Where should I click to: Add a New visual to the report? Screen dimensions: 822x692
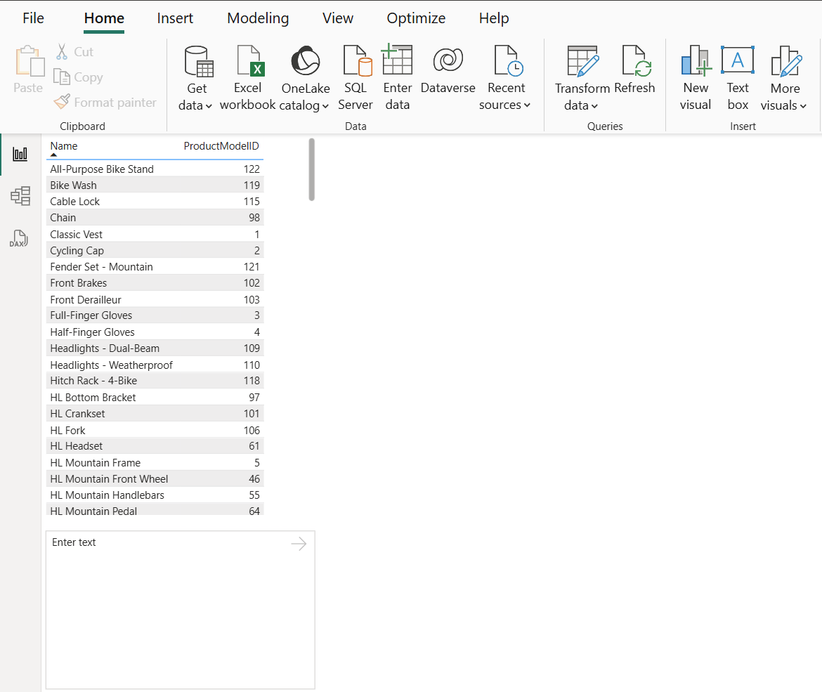(x=695, y=76)
